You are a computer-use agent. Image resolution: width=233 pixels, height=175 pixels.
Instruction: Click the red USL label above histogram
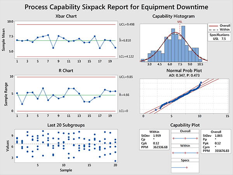point(180,22)
